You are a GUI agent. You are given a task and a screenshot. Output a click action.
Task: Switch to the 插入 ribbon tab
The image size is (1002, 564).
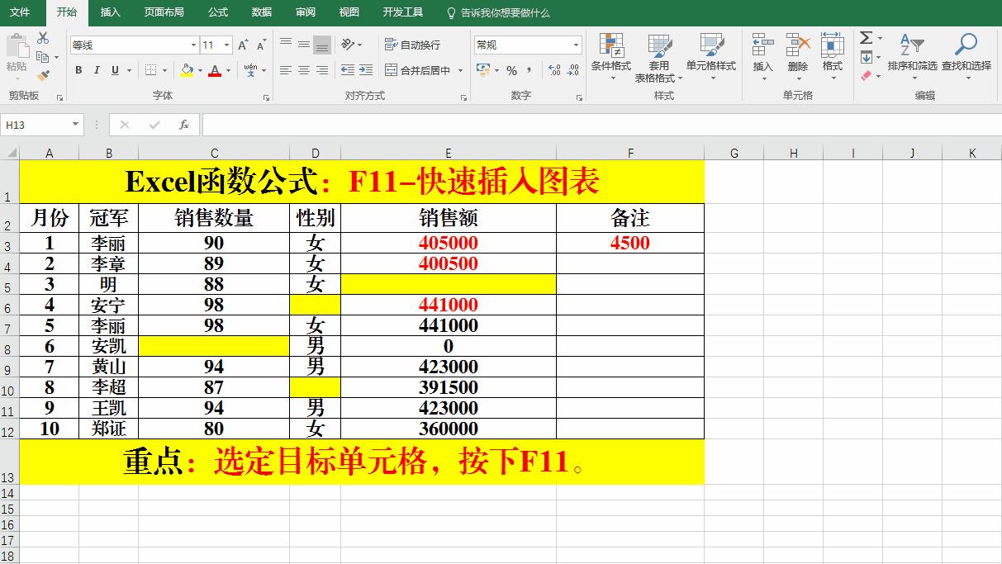[112, 12]
